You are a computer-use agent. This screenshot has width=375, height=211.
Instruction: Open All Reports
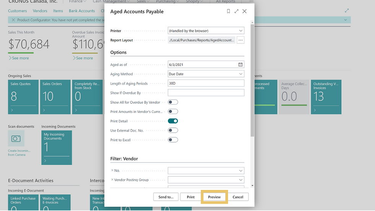point(225,2)
